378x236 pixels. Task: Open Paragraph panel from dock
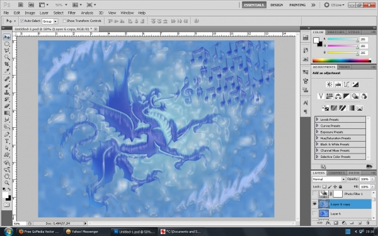click(x=306, y=111)
